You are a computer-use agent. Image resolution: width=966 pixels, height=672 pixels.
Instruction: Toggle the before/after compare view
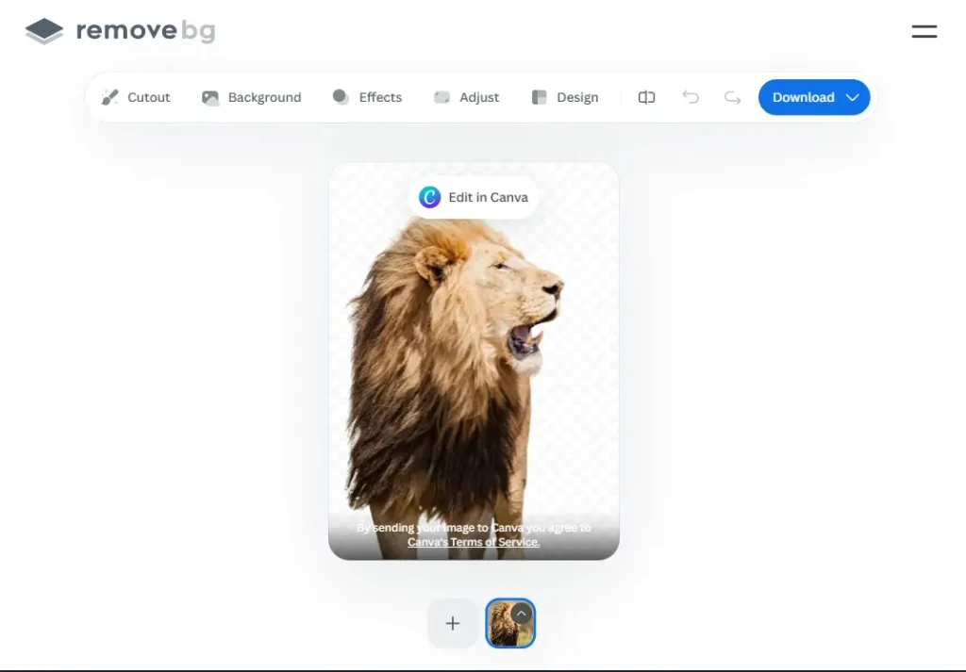coord(646,97)
